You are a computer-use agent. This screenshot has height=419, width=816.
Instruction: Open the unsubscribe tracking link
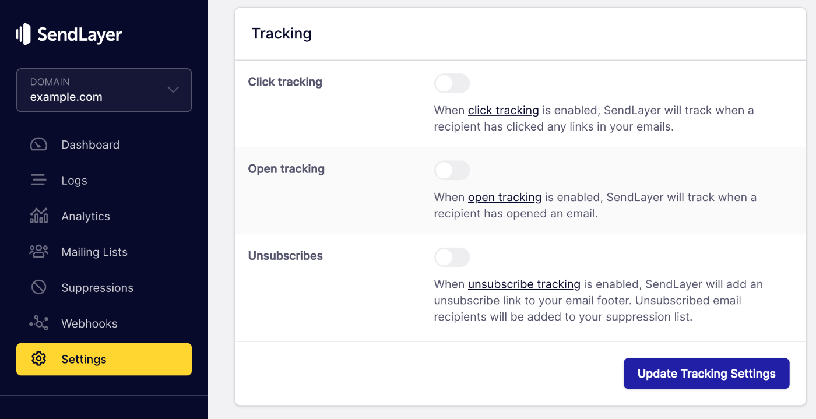tap(524, 284)
